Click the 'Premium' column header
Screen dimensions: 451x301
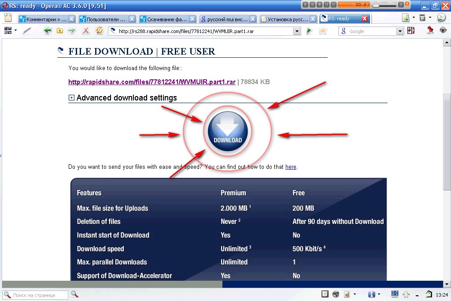pos(233,193)
